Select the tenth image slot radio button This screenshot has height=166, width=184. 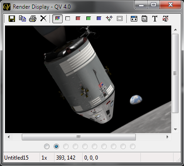pyautogui.click(x=133, y=146)
